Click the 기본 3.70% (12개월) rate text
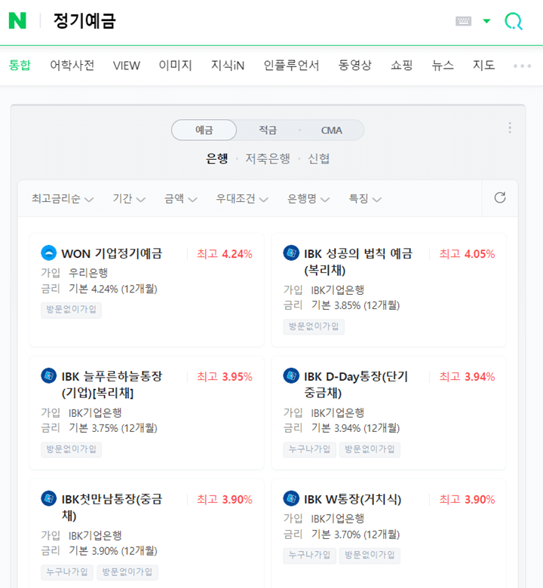The height and width of the screenshot is (588, 543). click(x=355, y=534)
